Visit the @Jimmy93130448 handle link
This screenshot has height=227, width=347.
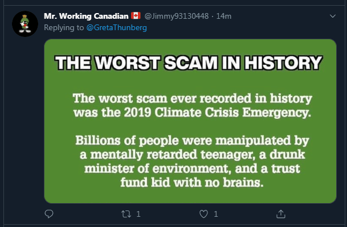[177, 16]
